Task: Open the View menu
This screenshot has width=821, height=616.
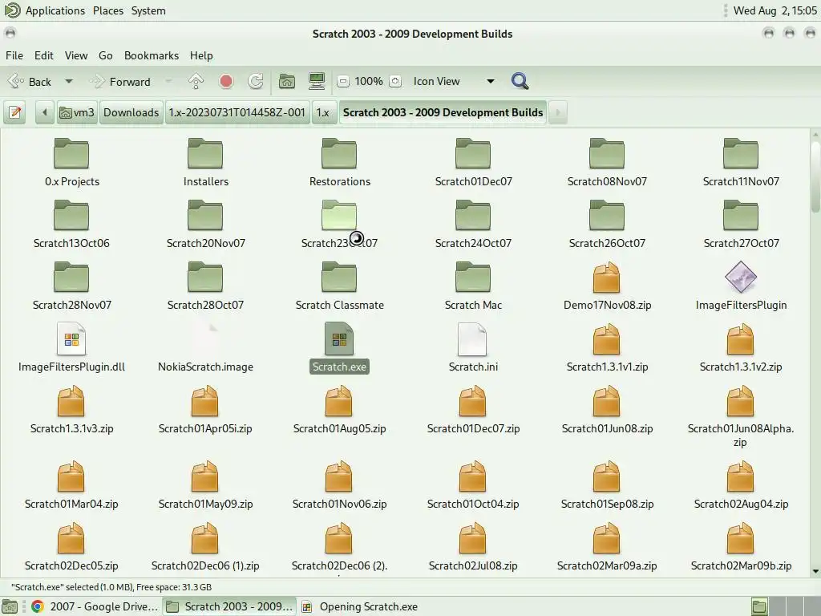Action: coord(76,55)
